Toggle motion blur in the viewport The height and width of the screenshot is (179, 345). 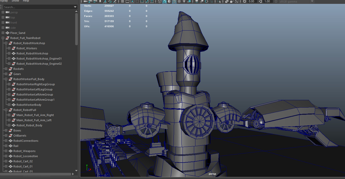tap(201, 2)
